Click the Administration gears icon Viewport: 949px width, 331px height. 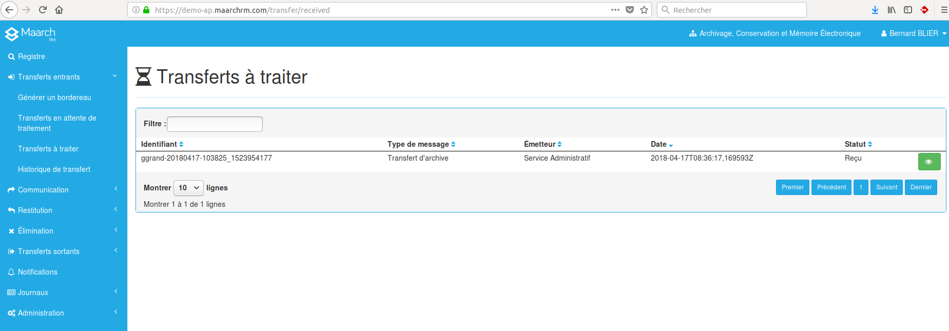(x=11, y=313)
